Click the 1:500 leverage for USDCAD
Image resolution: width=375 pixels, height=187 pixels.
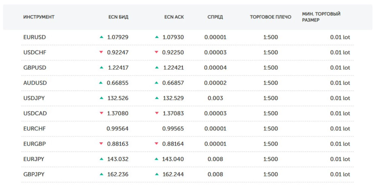(x=271, y=113)
